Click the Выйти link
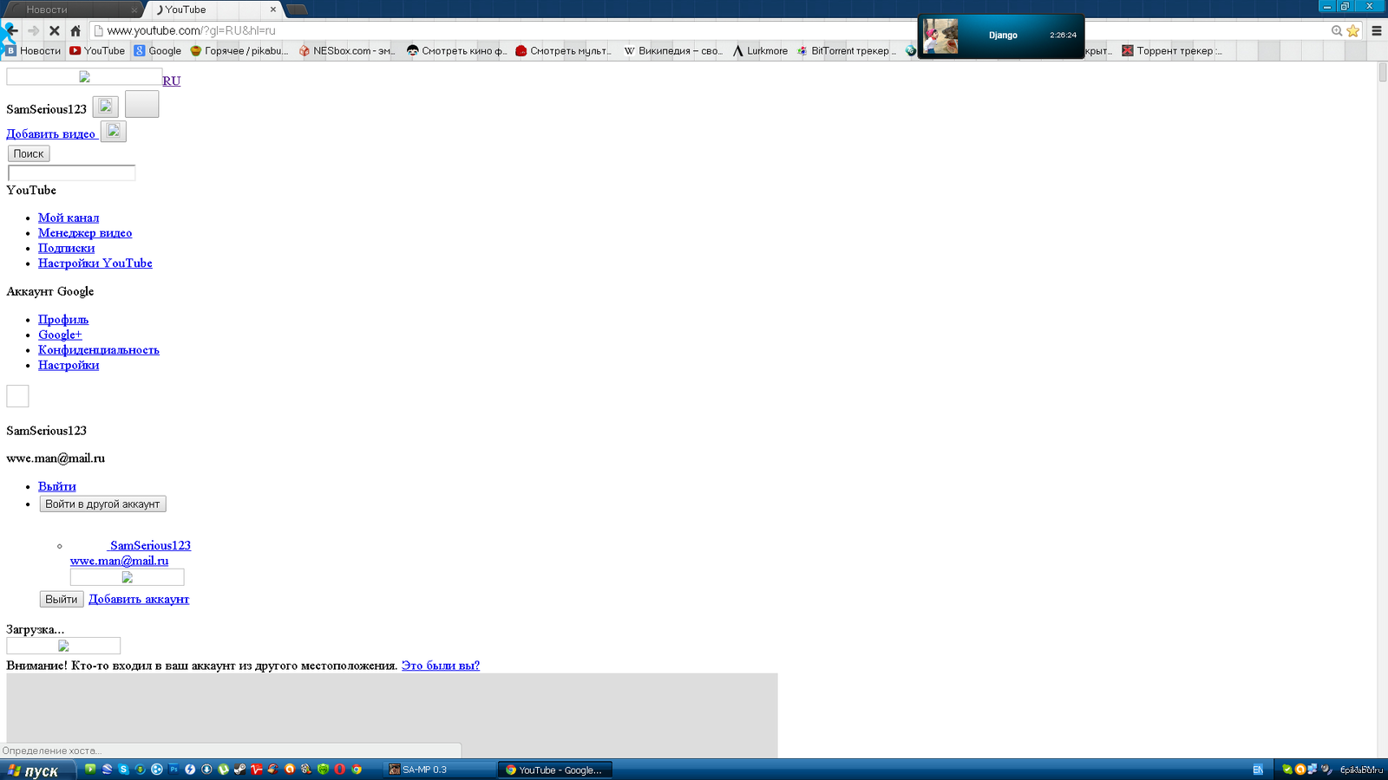 pos(57,486)
